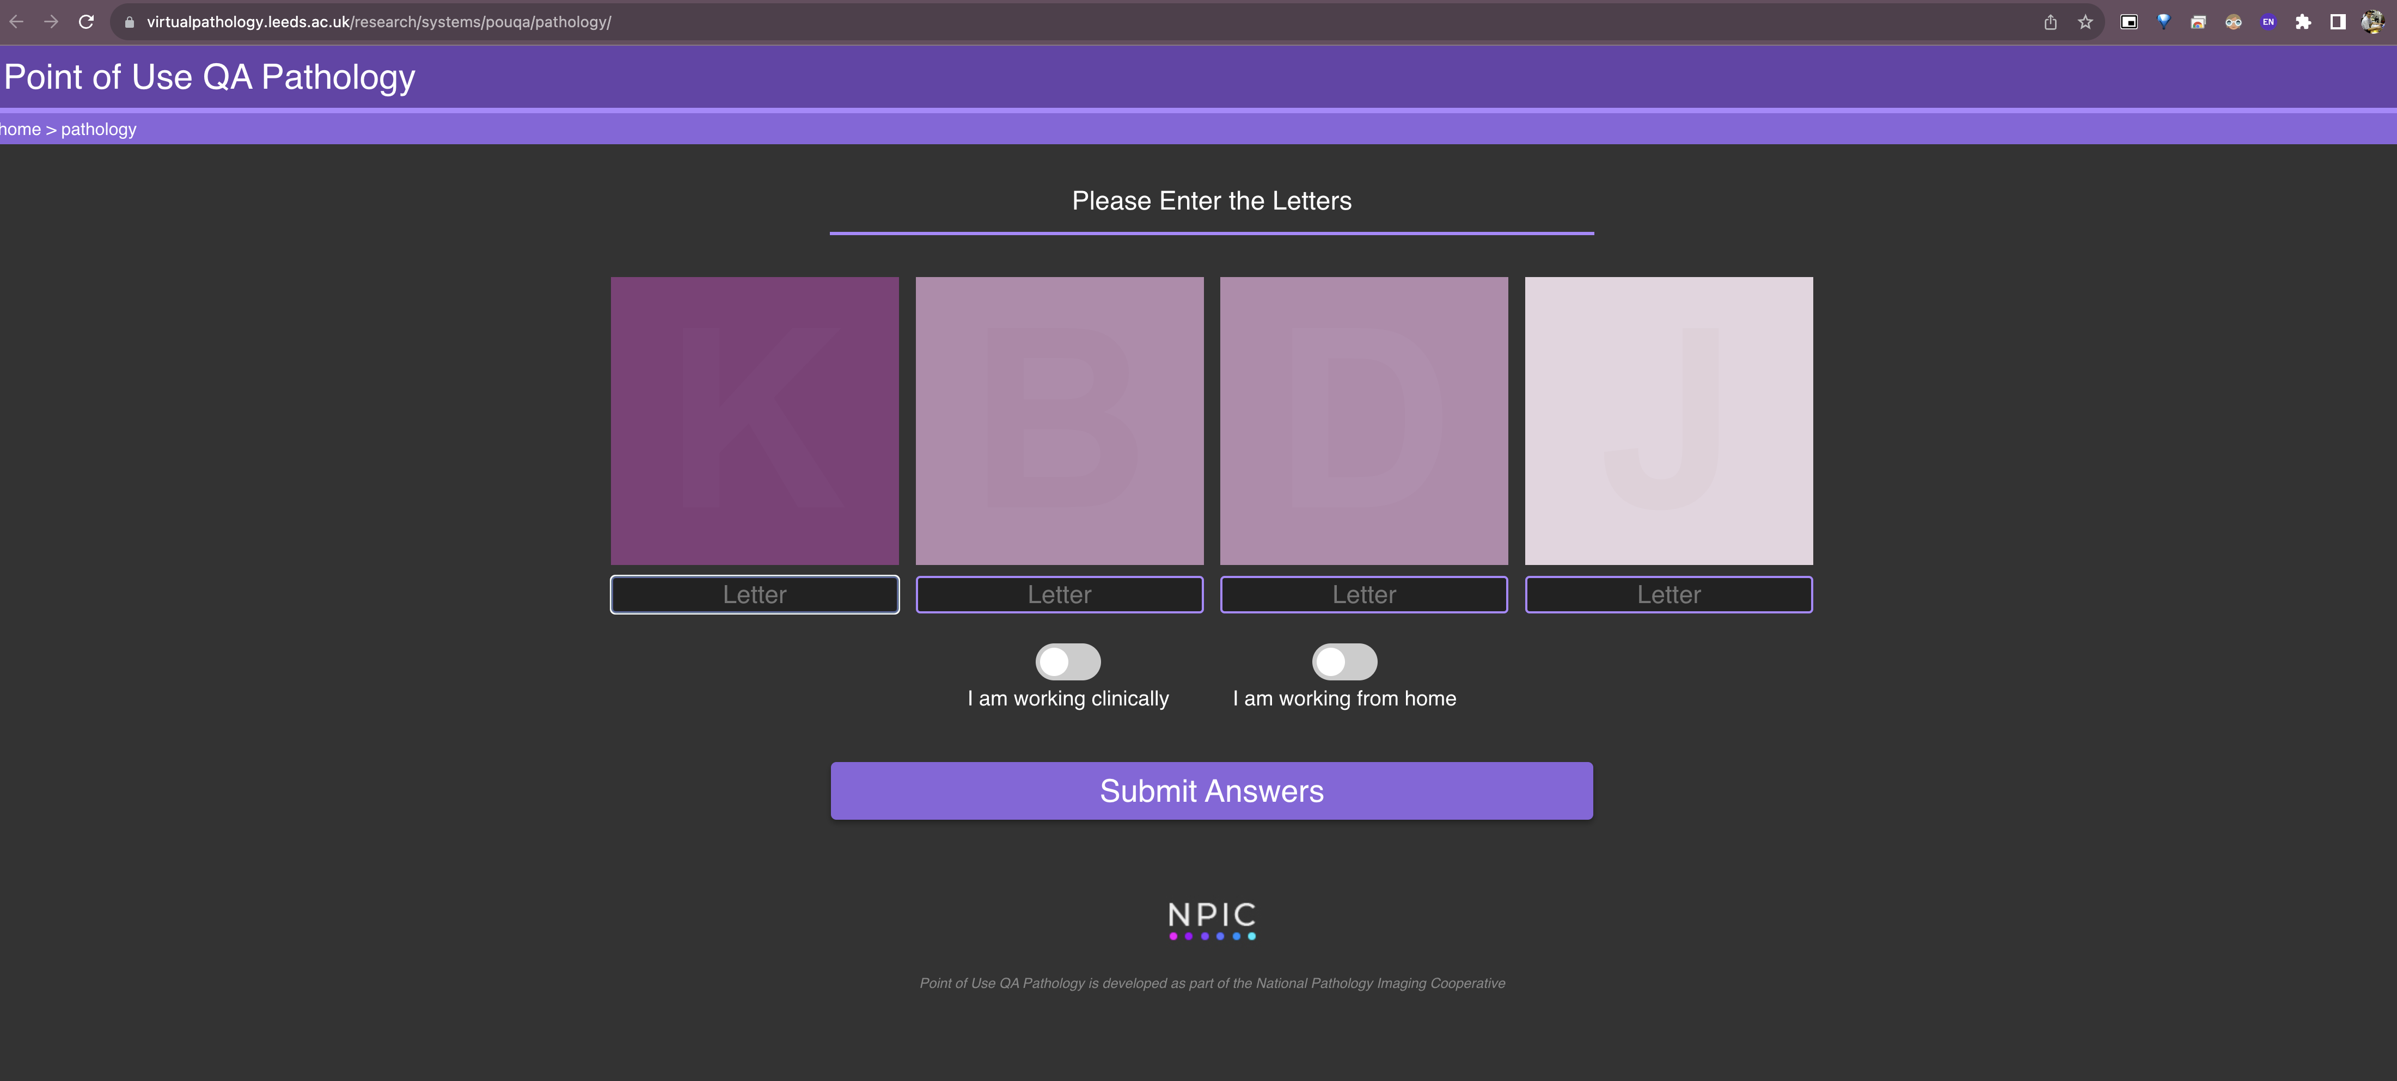This screenshot has height=1081, width=2397.
Task: Click the share page icon
Action: click(x=2050, y=22)
